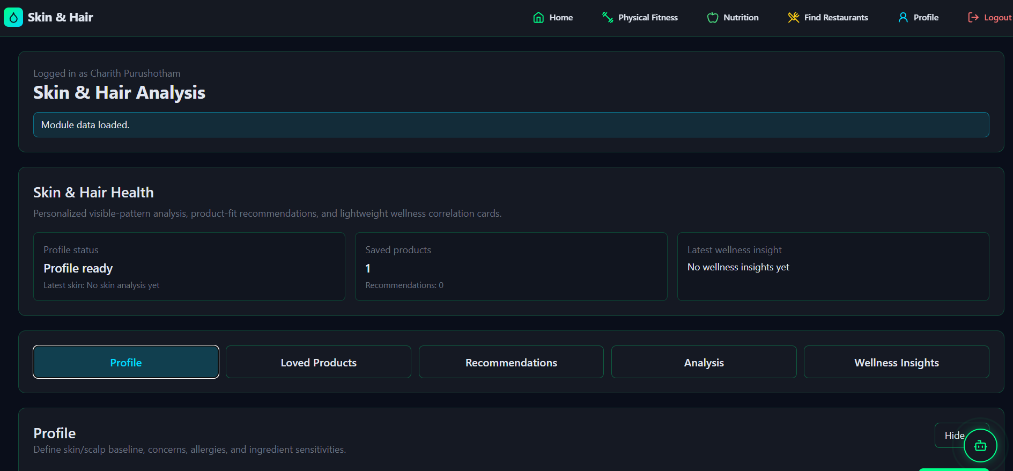Click the Skin & Hair brand title

tap(61, 17)
